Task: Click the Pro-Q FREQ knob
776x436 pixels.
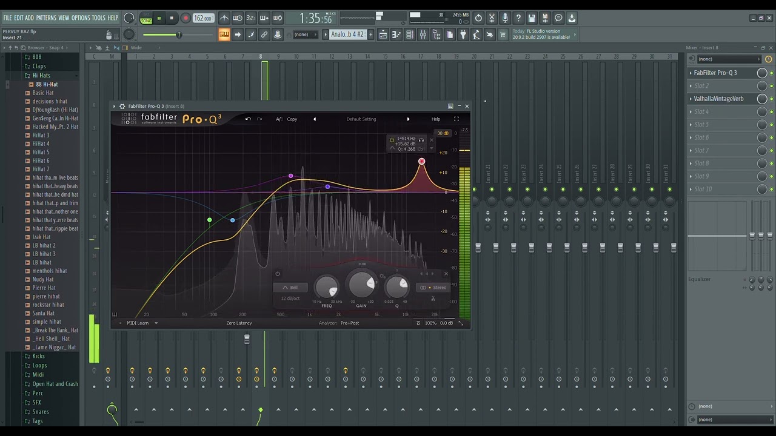Action: point(327,287)
